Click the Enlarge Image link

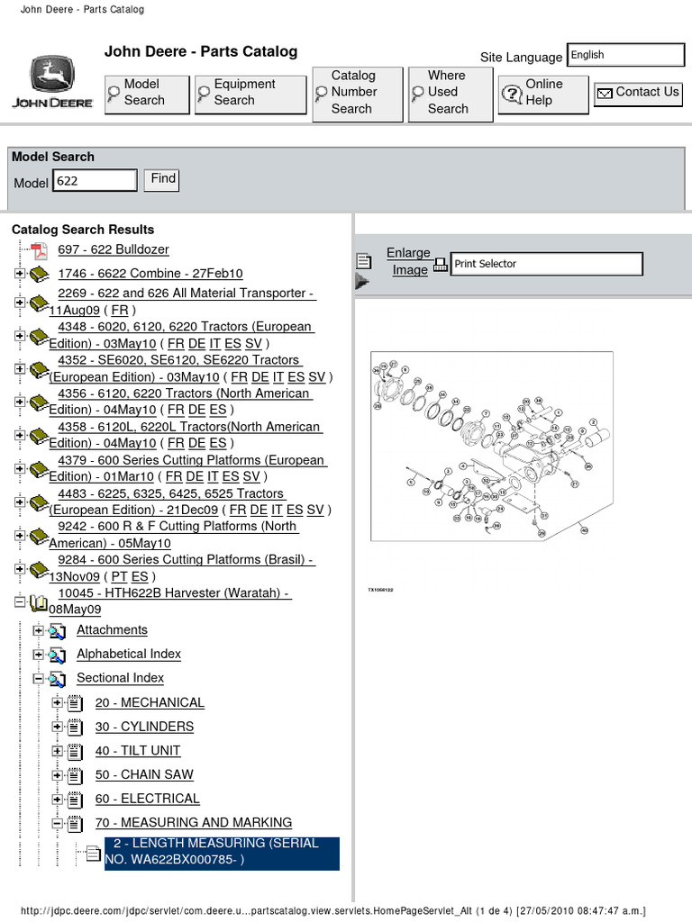[408, 261]
